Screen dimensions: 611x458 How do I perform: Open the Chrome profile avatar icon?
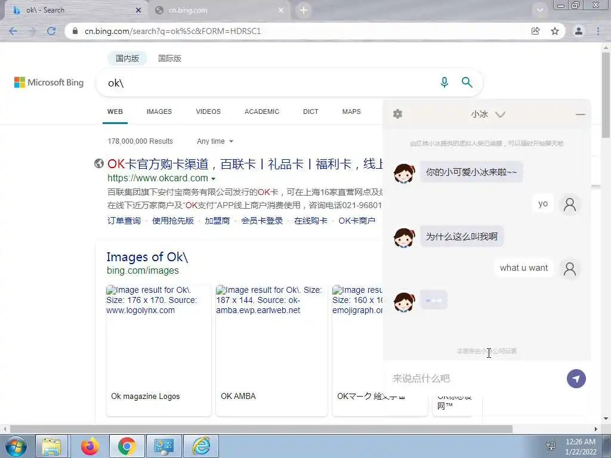[579, 31]
